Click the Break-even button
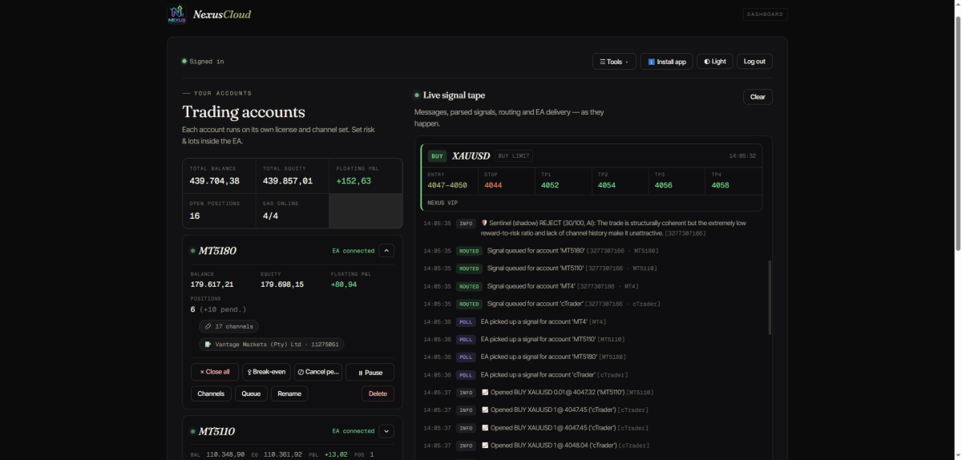This screenshot has height=460, width=962. [x=266, y=372]
